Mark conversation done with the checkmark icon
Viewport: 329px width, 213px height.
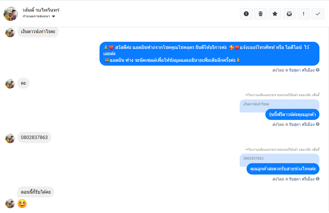point(318,14)
